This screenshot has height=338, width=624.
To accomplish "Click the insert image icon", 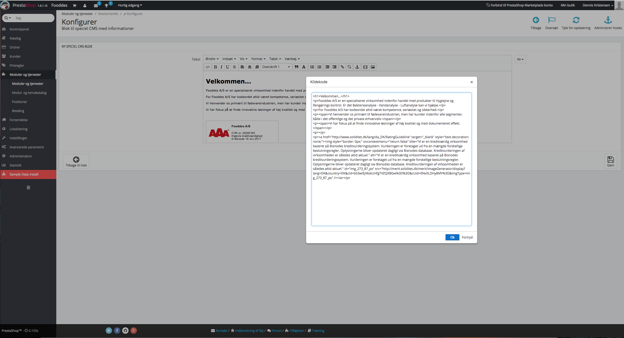I will point(373,67).
